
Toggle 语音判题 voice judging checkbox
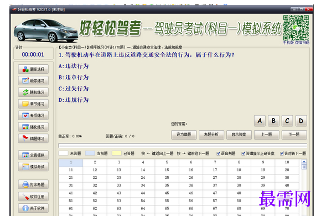tap(219, 153)
